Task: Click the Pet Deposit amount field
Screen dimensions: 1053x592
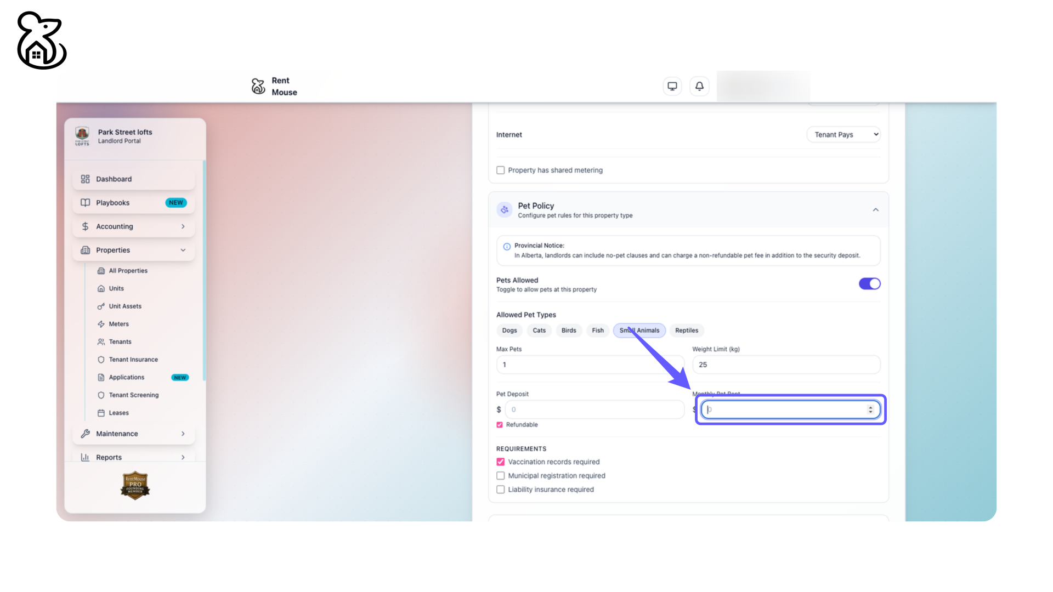Action: pos(594,409)
